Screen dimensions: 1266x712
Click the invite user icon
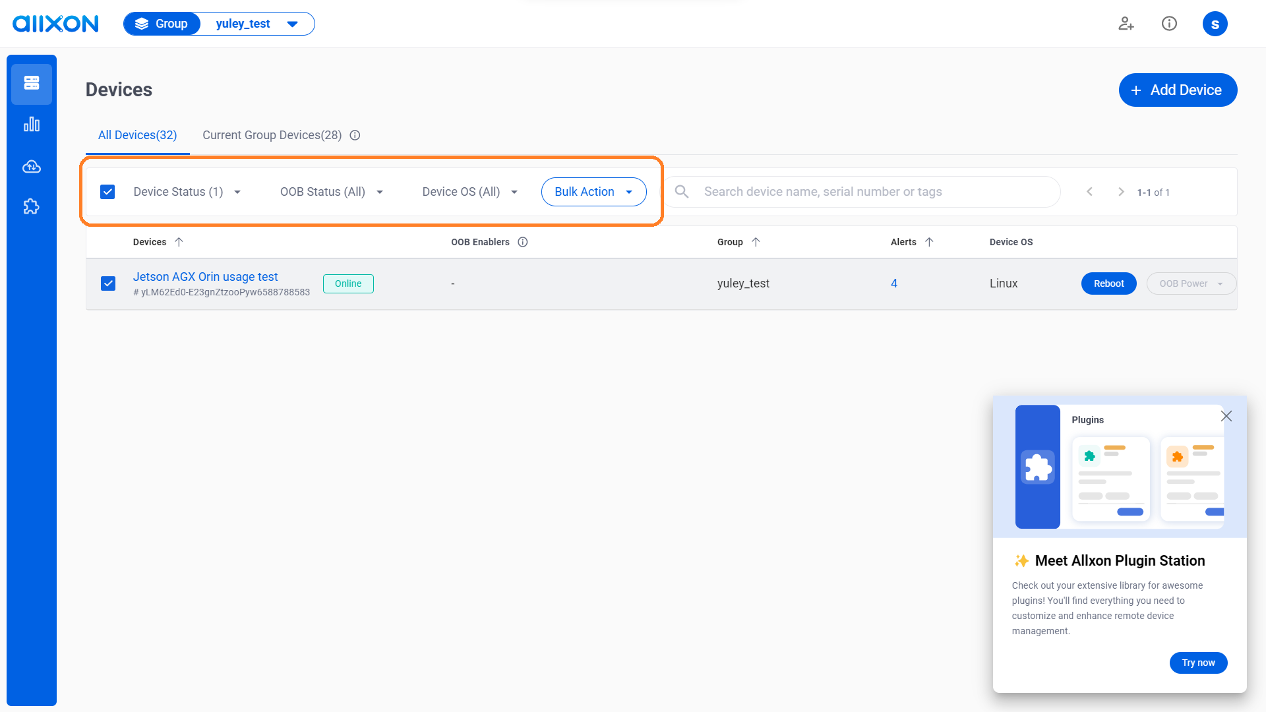(x=1126, y=24)
